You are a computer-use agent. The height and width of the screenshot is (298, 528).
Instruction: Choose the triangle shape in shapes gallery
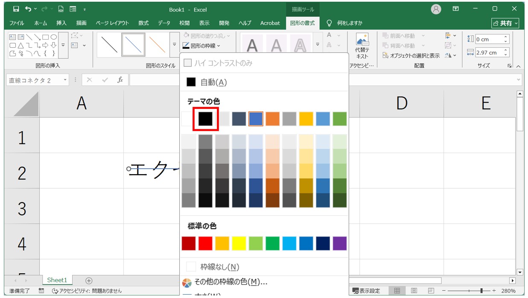(x=21, y=45)
